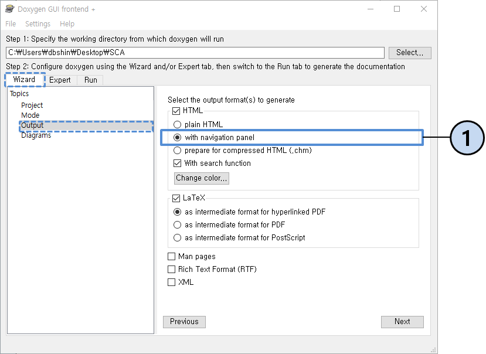
Task: Minimize the Doxygen window
Action: click(371, 9)
